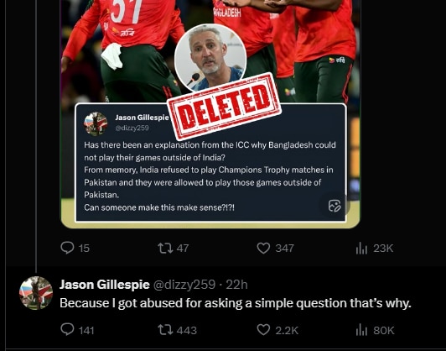Click the embedded tweet's small profile avatar
Image resolution: width=446 pixels, height=351 pixels.
[x=96, y=123]
